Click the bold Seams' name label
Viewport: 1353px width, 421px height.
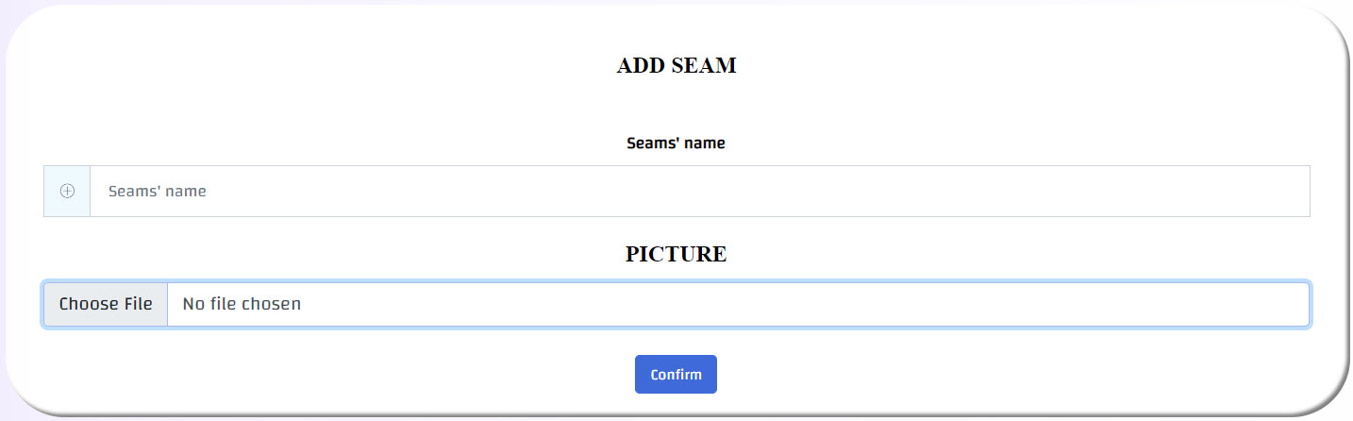coord(676,143)
